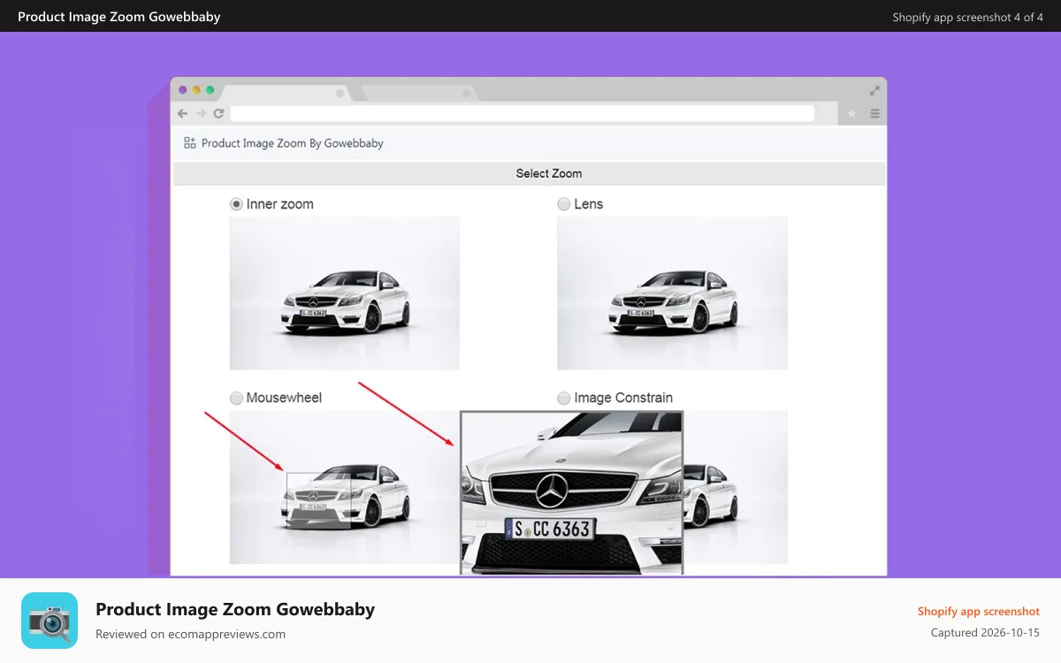Image resolution: width=1061 pixels, height=663 pixels.
Task: Click the Select Zoom header bar
Action: 530,173
